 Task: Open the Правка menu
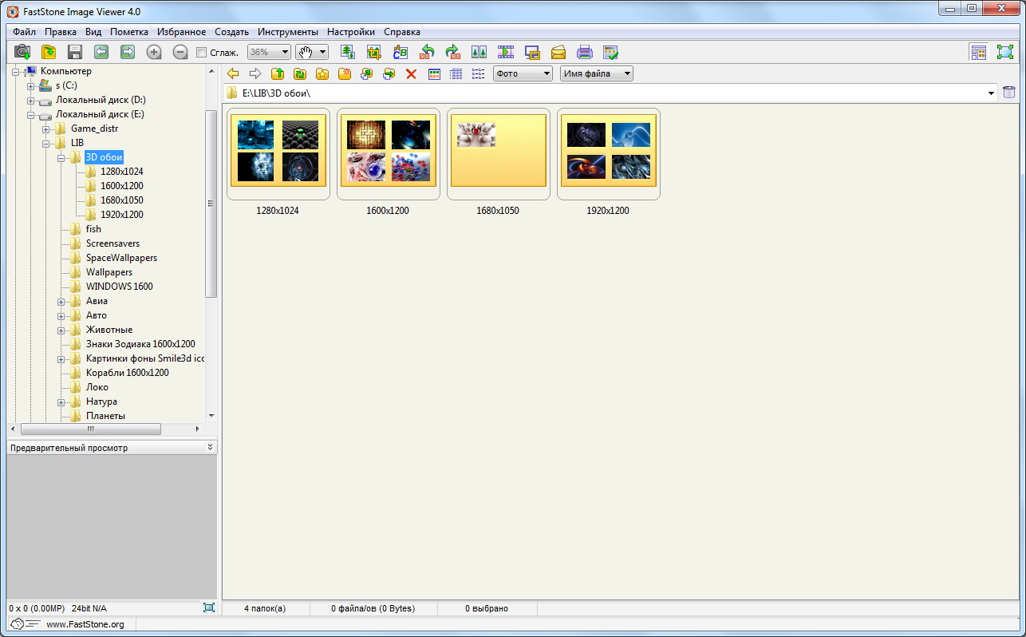[x=61, y=32]
